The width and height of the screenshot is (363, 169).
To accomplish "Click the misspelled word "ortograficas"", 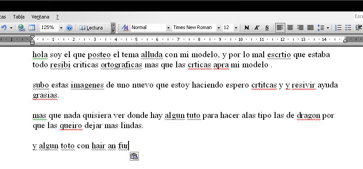I will tap(121, 65).
